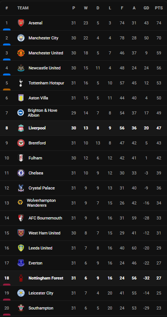
Task: Click the TEAM column header
Action: [23, 8]
